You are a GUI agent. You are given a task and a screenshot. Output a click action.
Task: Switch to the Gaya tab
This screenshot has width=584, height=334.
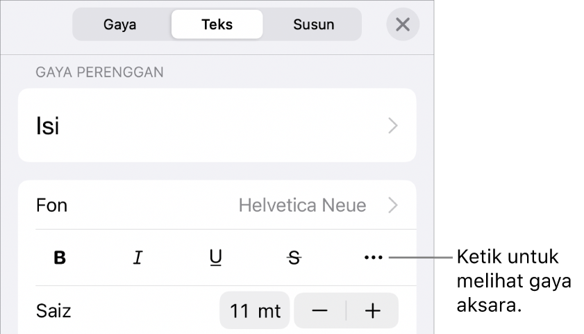point(120,24)
